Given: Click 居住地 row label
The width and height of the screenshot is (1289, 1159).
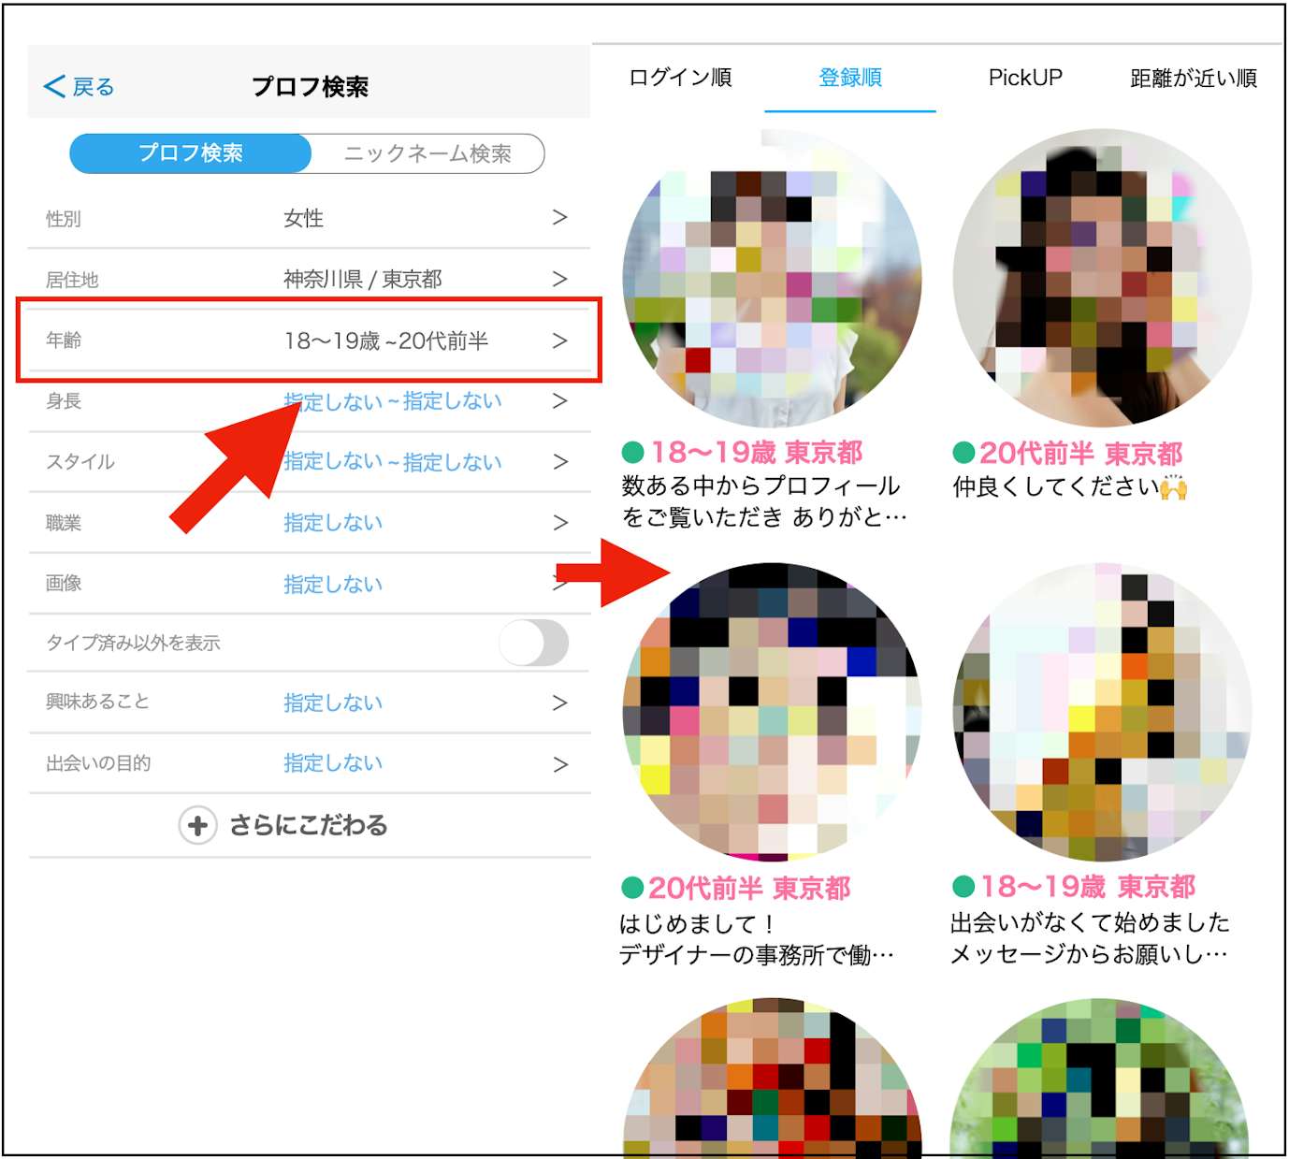Looking at the screenshot, I should pos(72,280).
